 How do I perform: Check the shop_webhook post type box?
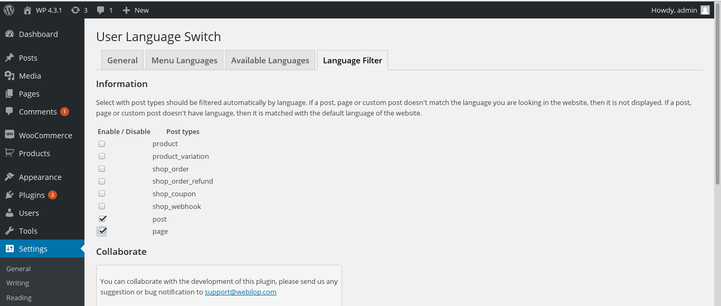[x=102, y=206]
